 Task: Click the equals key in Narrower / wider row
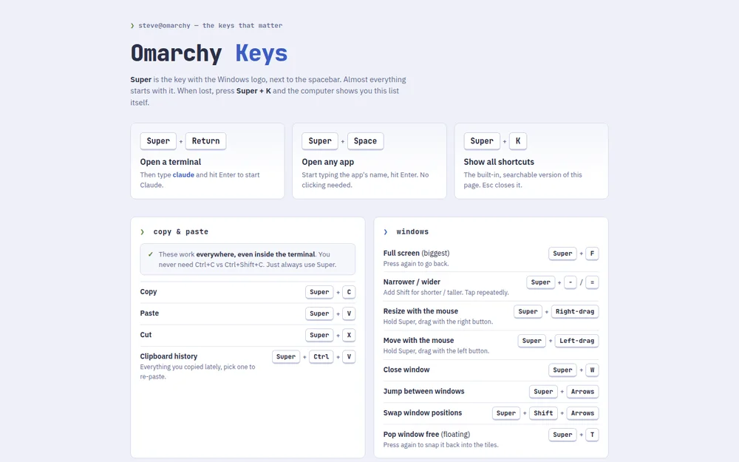pyautogui.click(x=592, y=282)
